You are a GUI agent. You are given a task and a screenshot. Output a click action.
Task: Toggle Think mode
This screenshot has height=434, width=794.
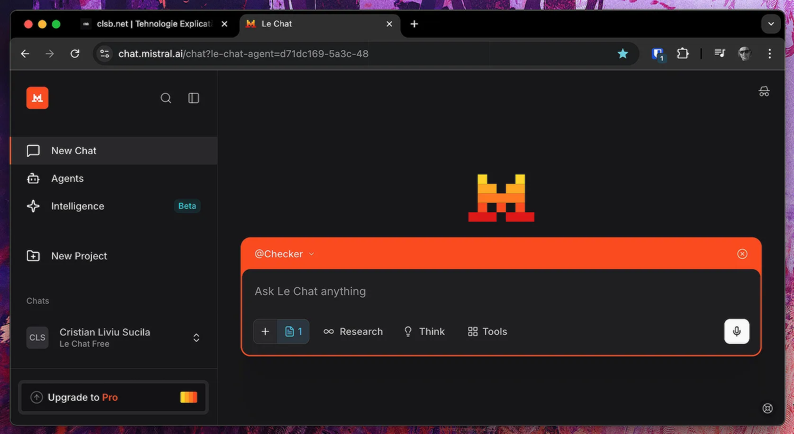coord(424,332)
